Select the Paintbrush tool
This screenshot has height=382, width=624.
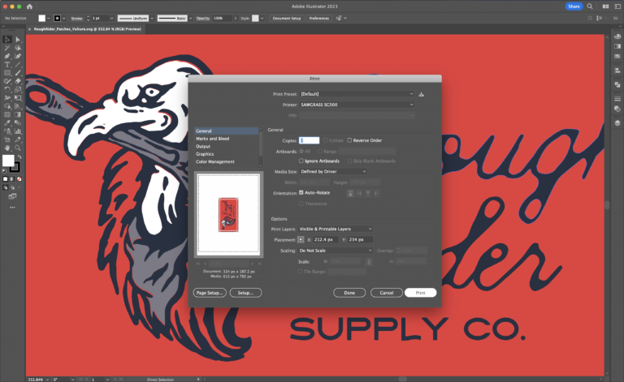click(x=18, y=73)
